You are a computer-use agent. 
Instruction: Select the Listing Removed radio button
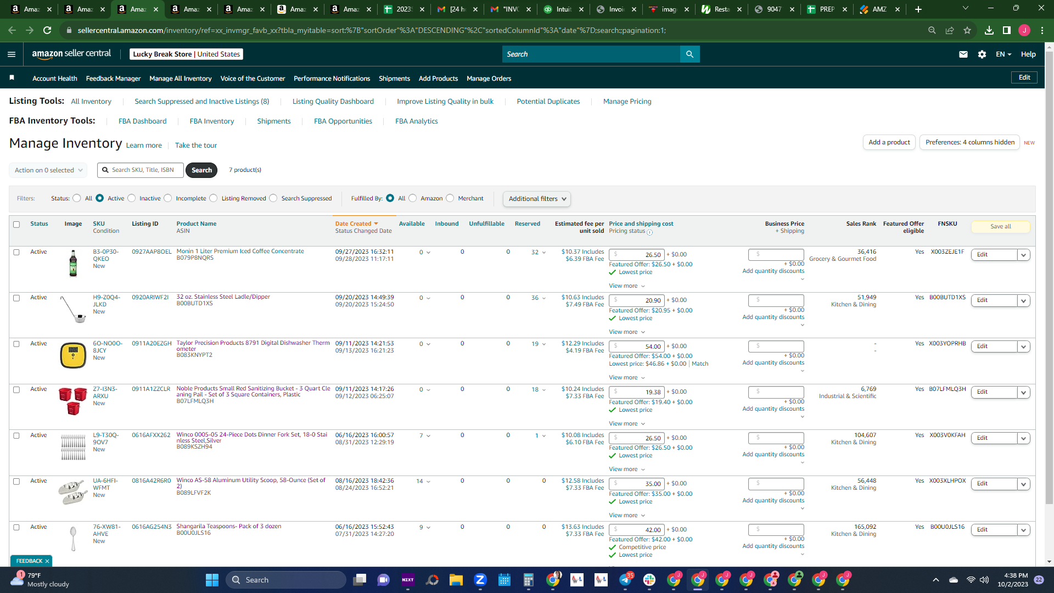click(214, 198)
